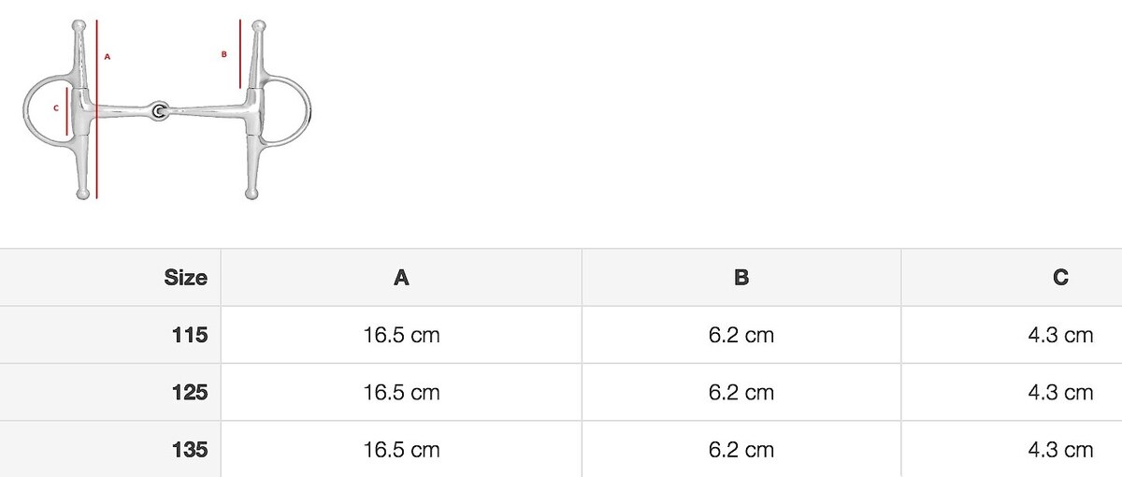The height and width of the screenshot is (477, 1122).
Task: Click the red C label in diagram
Action: (56, 108)
